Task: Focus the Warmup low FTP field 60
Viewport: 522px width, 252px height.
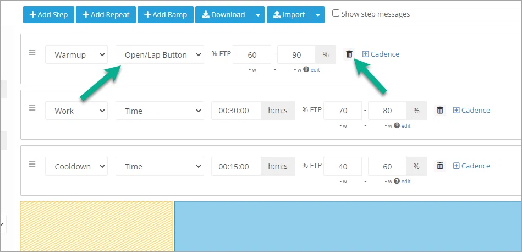Action: pyautogui.click(x=252, y=54)
